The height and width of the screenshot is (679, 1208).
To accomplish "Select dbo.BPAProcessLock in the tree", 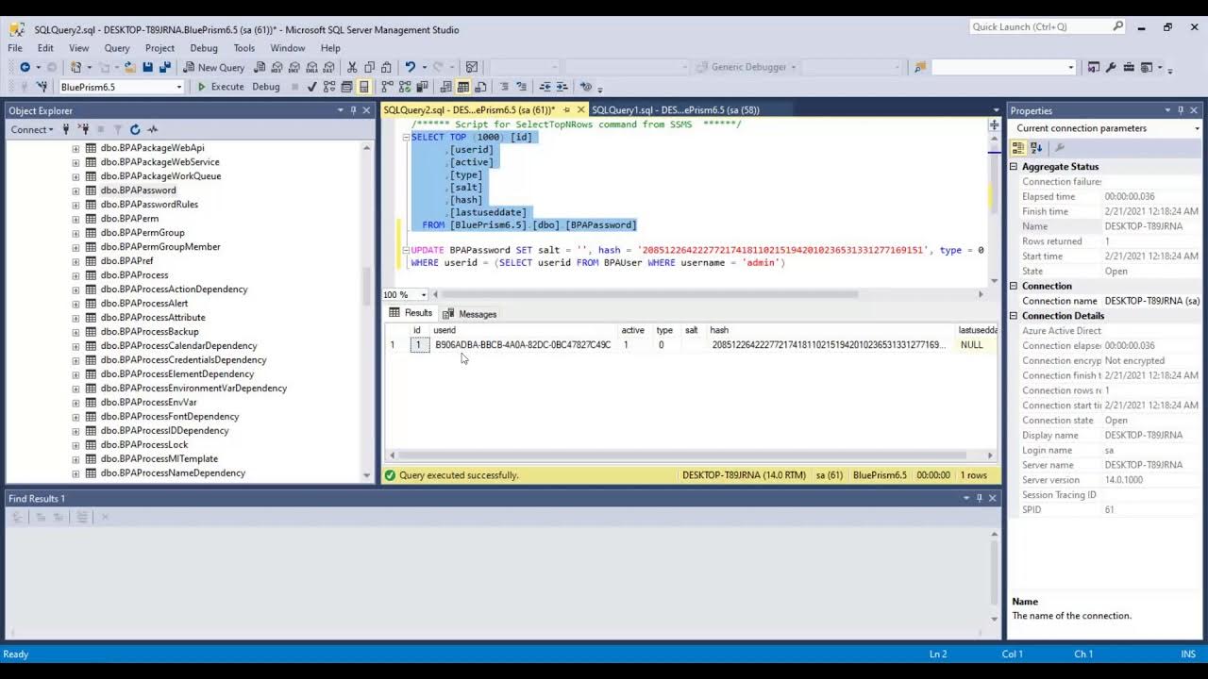I will (144, 445).
